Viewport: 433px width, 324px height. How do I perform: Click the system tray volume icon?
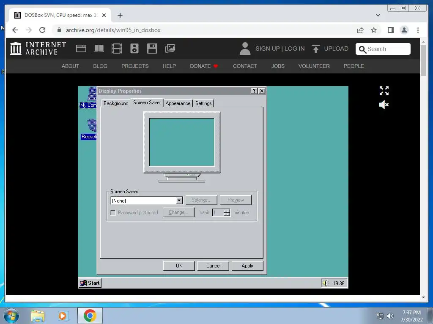click(x=390, y=316)
